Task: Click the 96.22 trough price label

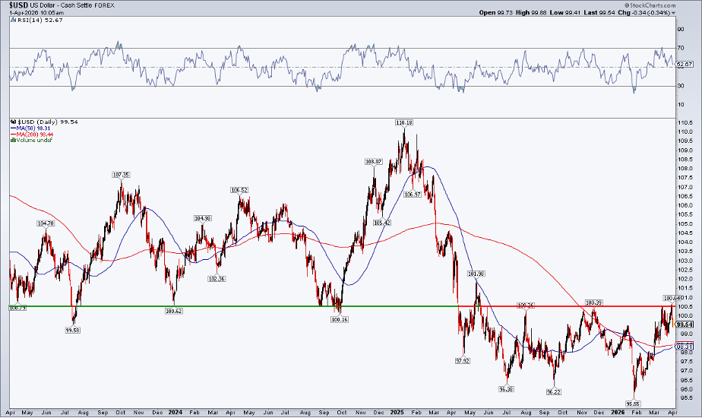Action: click(554, 392)
